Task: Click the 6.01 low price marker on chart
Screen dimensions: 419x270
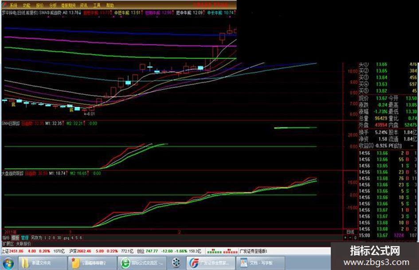Action: tap(89, 114)
